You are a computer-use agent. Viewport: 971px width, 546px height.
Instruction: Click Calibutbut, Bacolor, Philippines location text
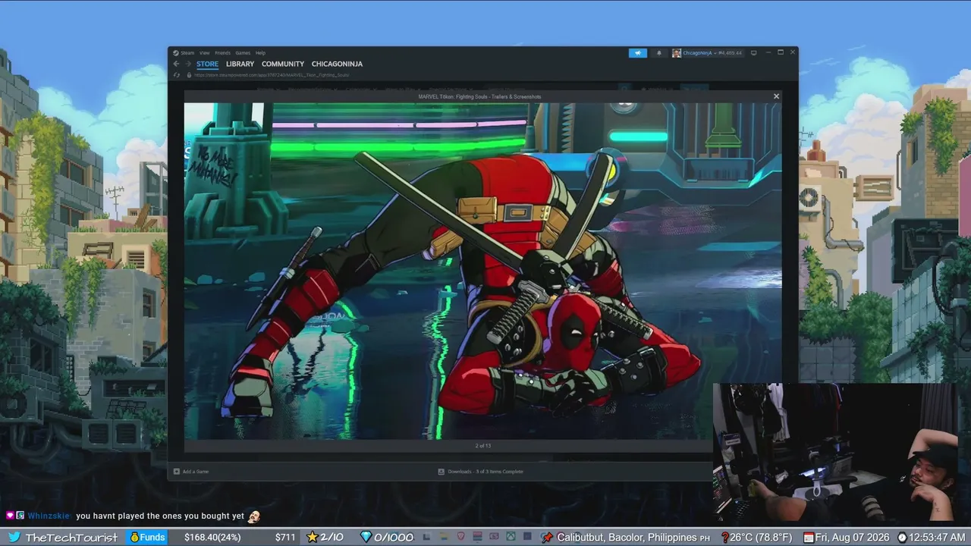pos(633,537)
